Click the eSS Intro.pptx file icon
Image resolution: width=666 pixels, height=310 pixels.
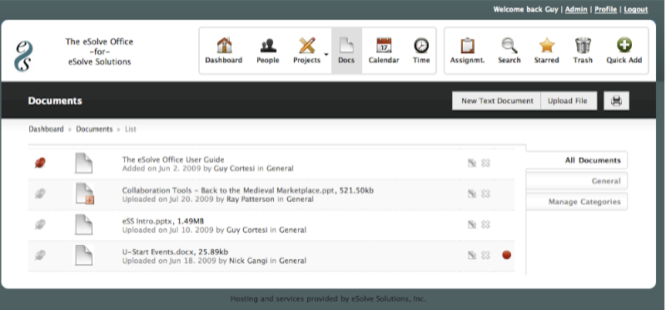click(x=84, y=224)
